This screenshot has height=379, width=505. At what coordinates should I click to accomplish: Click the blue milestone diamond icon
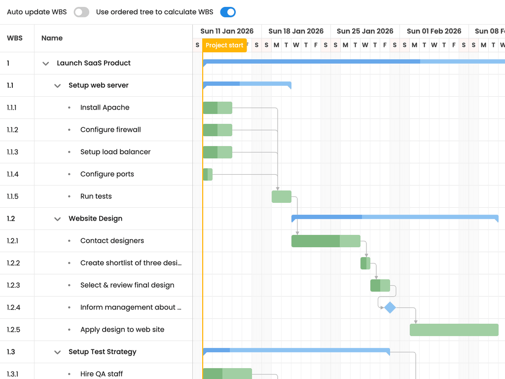point(390,307)
